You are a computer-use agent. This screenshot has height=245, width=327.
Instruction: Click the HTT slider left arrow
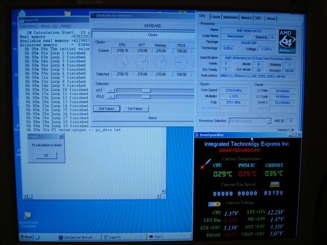[x=111, y=90]
